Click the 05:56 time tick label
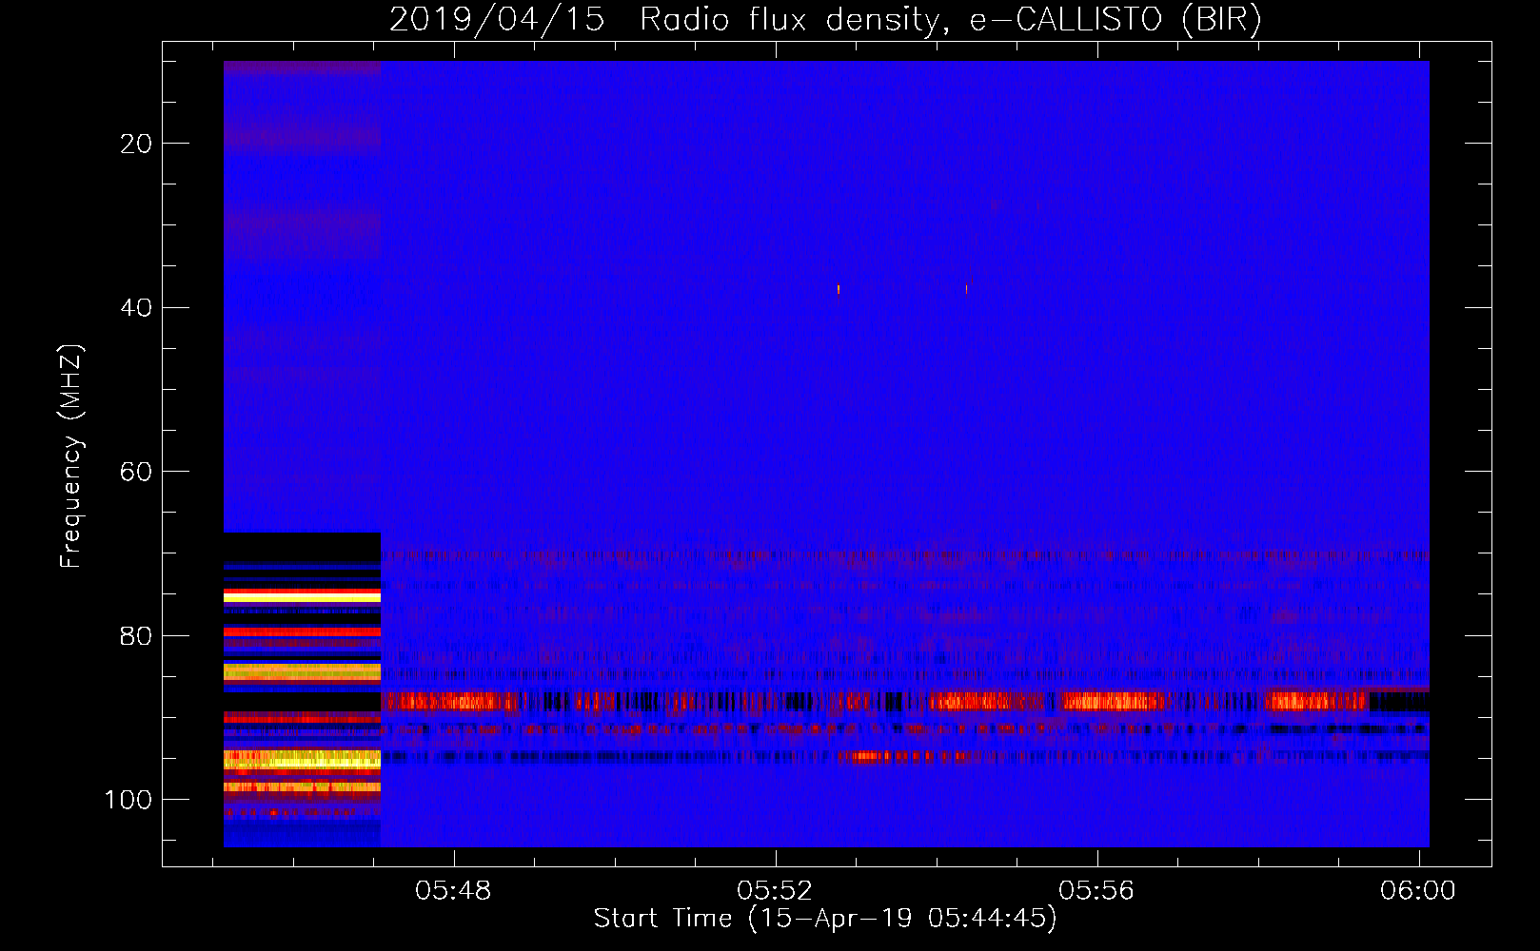 [x=1097, y=890]
